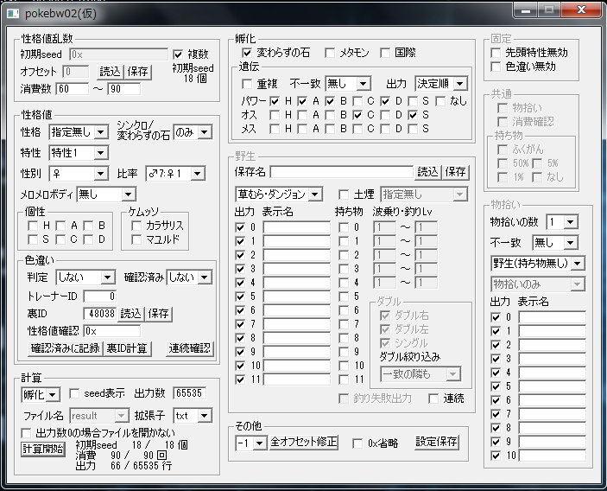607x491 pixels.
Task: Check 持ち物 slot 5 checkbox
Action: click(344, 297)
